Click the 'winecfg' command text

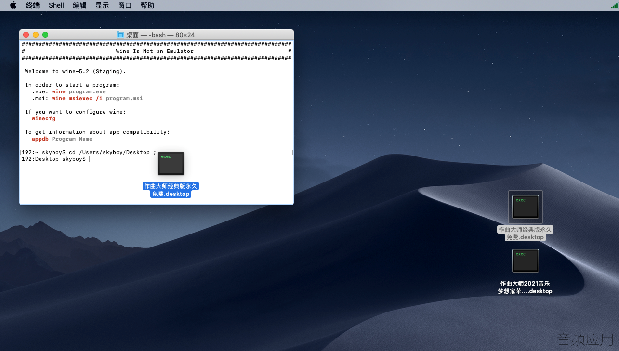(x=43, y=118)
